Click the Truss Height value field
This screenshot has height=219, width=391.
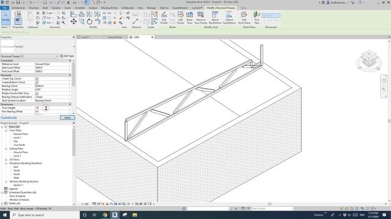tap(52, 108)
